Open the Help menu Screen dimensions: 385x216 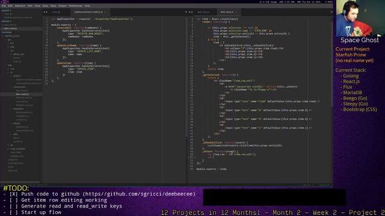(x=87, y=5)
